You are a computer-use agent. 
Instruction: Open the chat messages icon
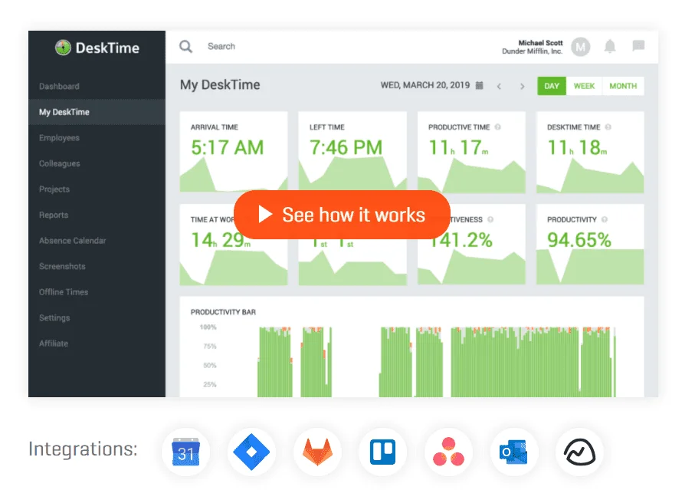point(638,47)
